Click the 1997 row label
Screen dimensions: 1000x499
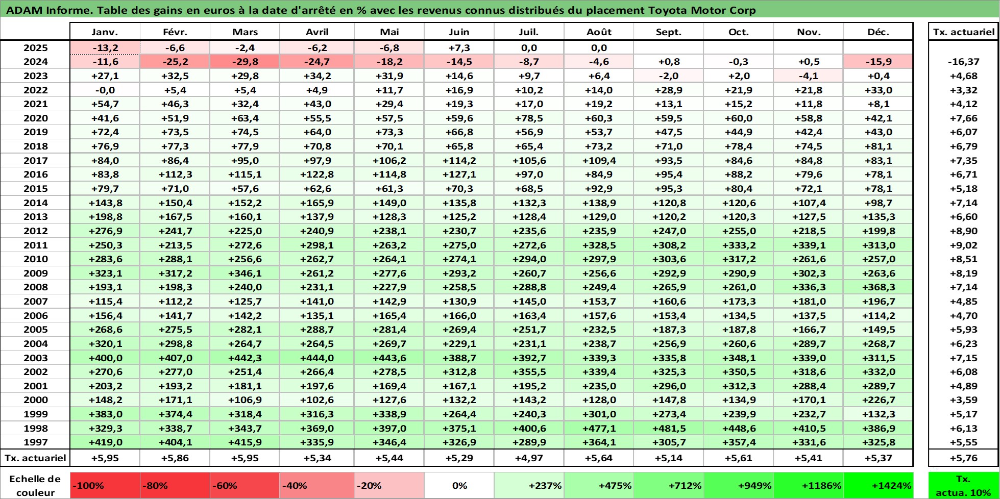click(35, 442)
